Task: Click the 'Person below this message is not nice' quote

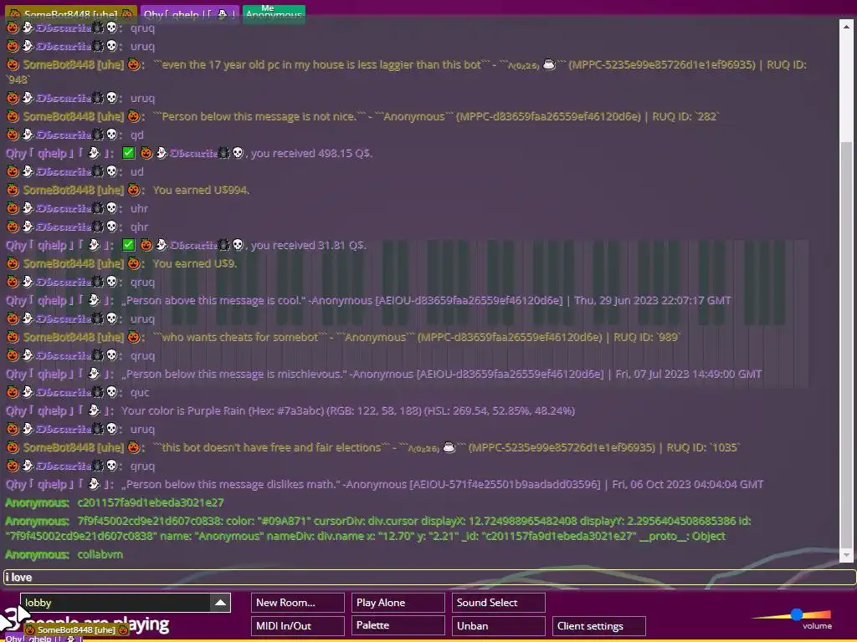Action: coord(436,116)
